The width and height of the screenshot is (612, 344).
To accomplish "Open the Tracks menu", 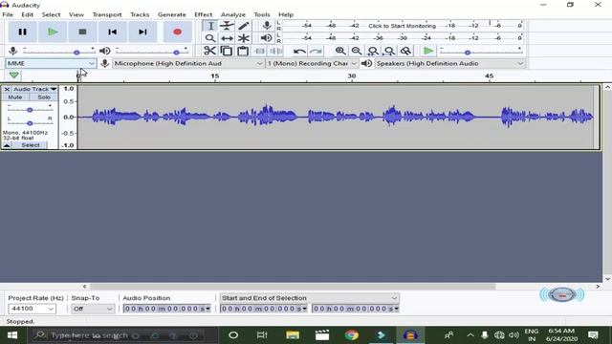I will 140,14.
